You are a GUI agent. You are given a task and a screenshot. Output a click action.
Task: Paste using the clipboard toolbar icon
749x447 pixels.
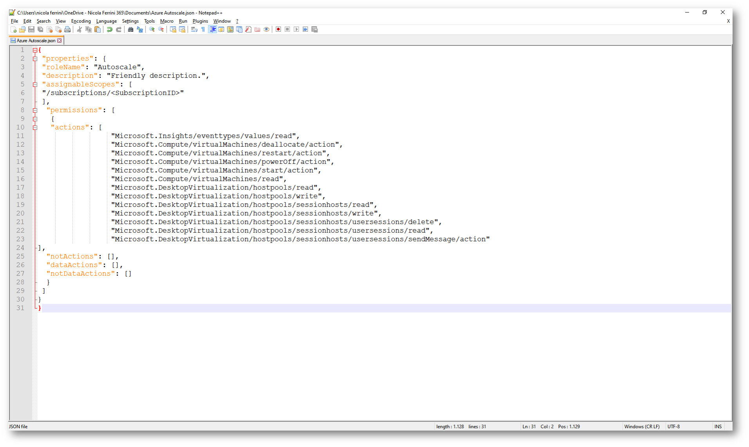(97, 29)
